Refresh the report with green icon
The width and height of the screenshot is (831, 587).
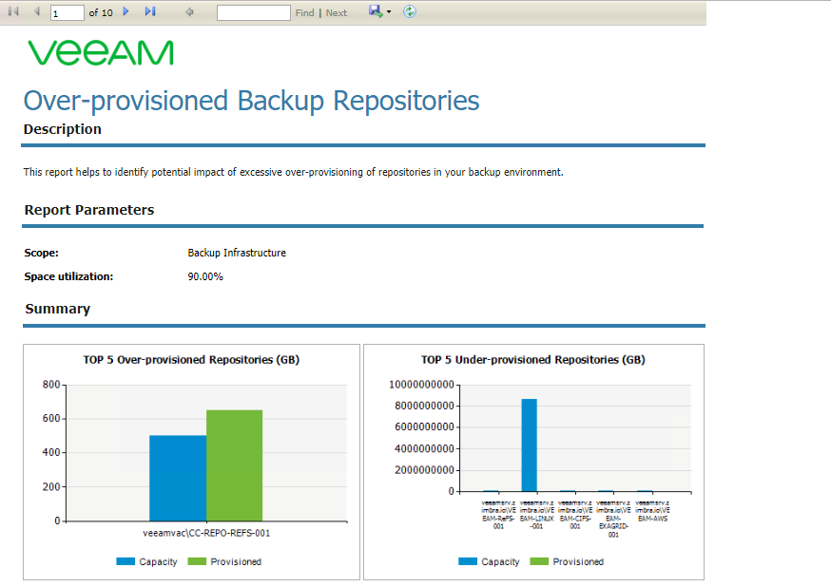pyautogui.click(x=410, y=11)
